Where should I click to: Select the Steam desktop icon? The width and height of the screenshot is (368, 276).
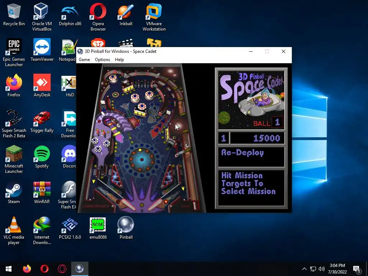coord(14,192)
